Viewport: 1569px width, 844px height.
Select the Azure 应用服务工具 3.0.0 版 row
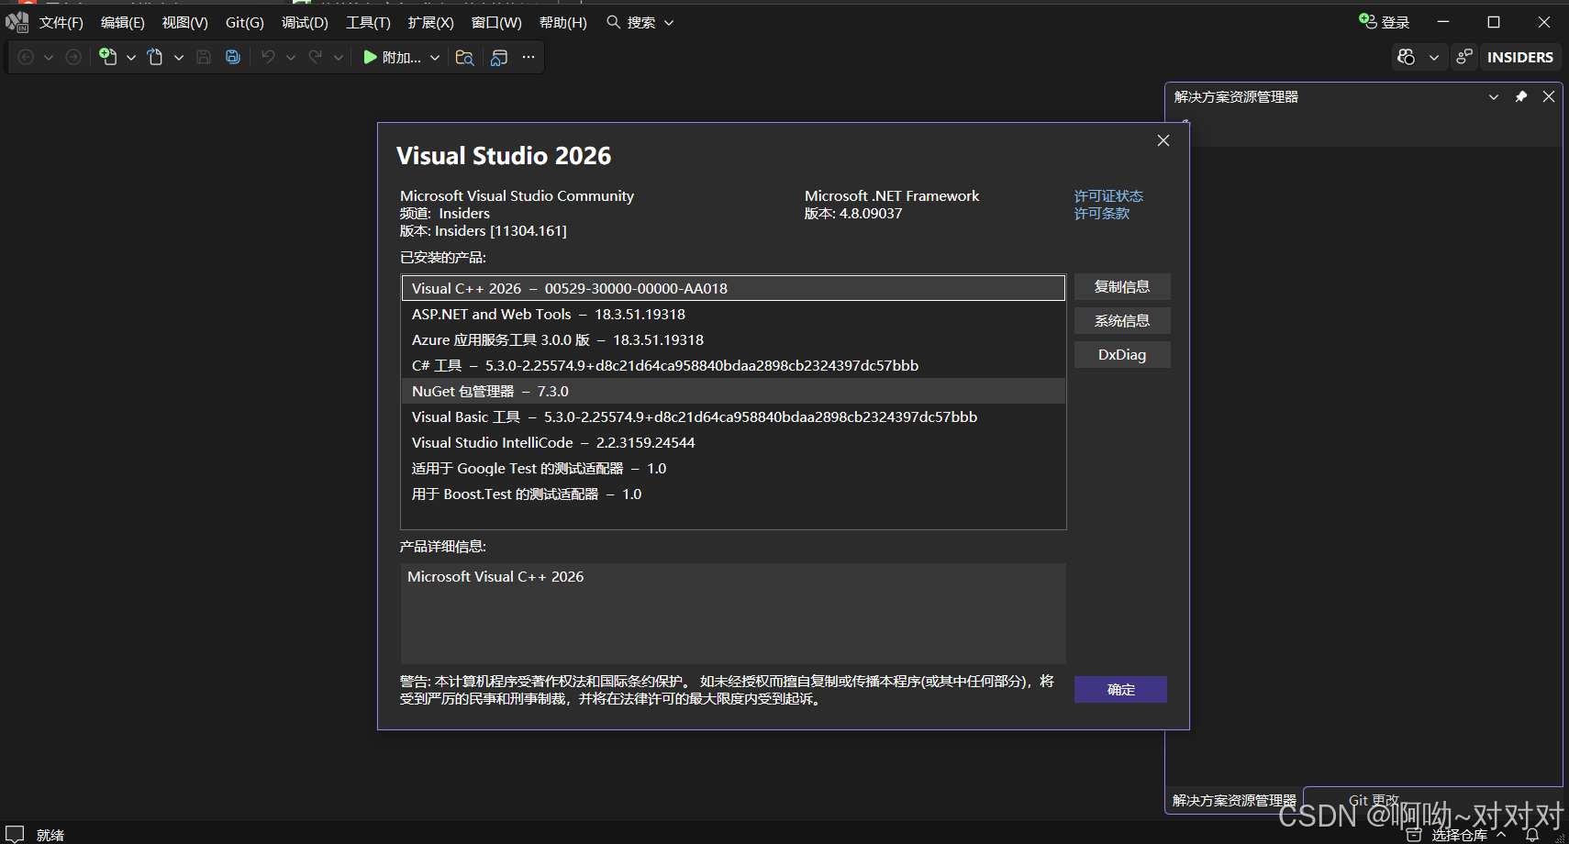733,339
